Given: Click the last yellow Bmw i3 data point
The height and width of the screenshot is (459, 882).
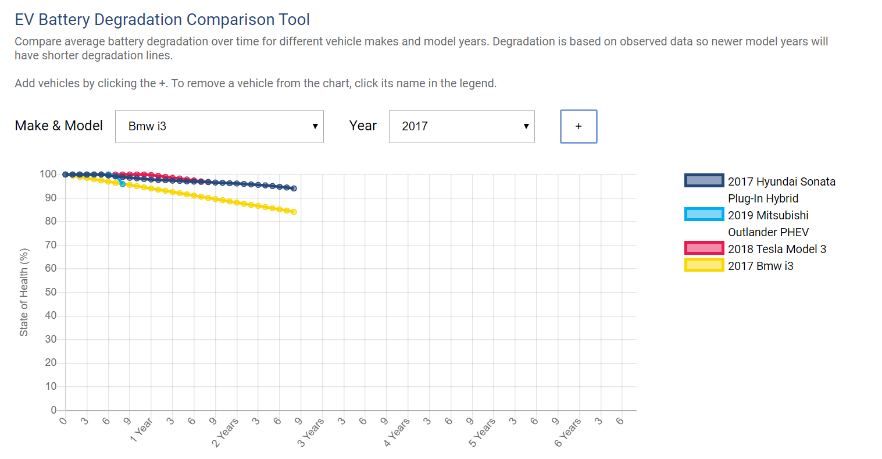Looking at the screenshot, I should [294, 212].
